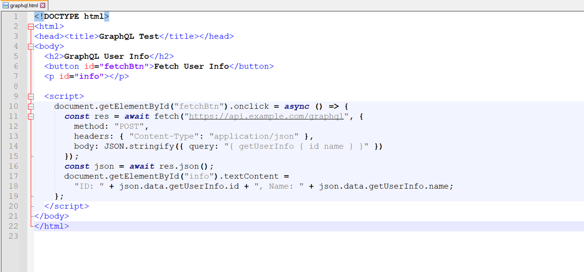Place cursor in the <!DOCTYPE html> declaration
The height and width of the screenshot is (272, 584).
pos(72,16)
